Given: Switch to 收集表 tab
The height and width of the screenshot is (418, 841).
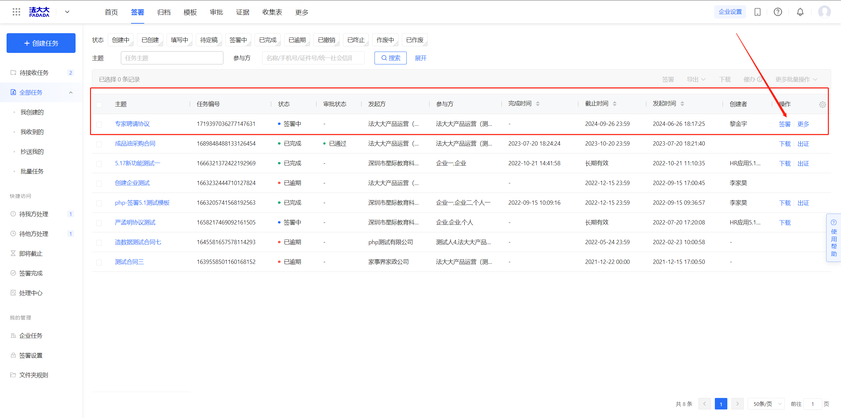Looking at the screenshot, I should [272, 12].
